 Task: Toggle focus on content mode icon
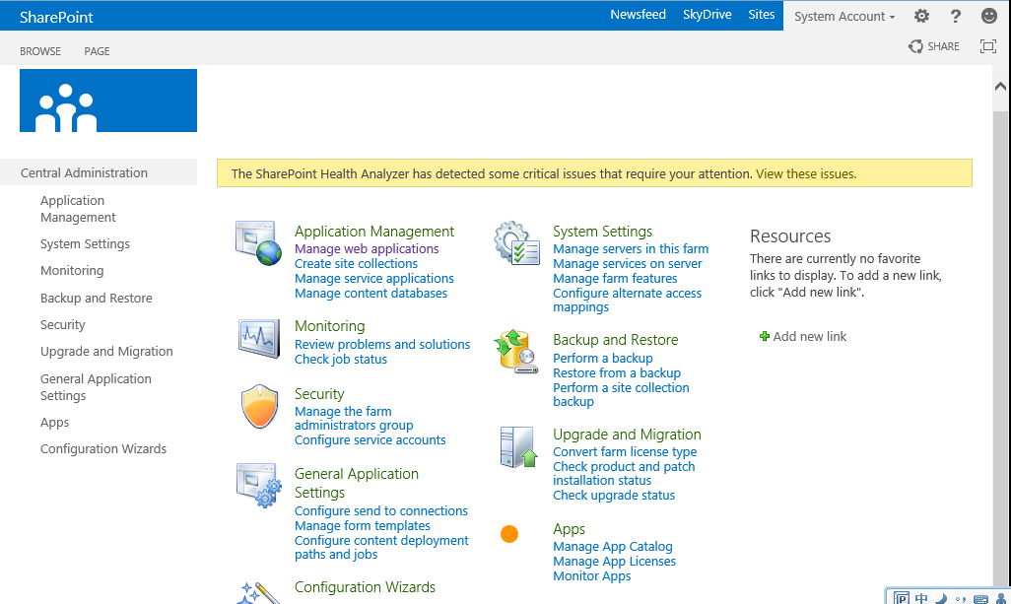(988, 46)
